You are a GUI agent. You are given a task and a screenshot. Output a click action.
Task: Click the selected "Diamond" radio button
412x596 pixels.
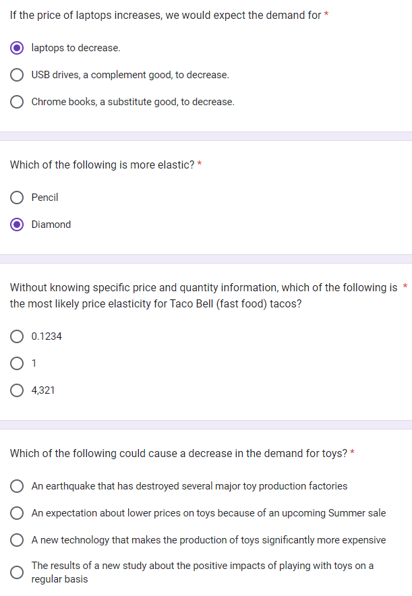pos(17,225)
